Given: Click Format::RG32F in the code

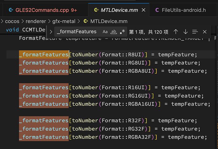Looking at the screenshot, I should coord(123,129).
